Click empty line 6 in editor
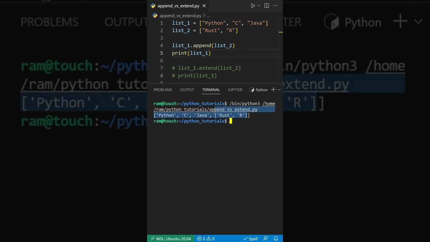This screenshot has height=242, width=430. pos(225,61)
